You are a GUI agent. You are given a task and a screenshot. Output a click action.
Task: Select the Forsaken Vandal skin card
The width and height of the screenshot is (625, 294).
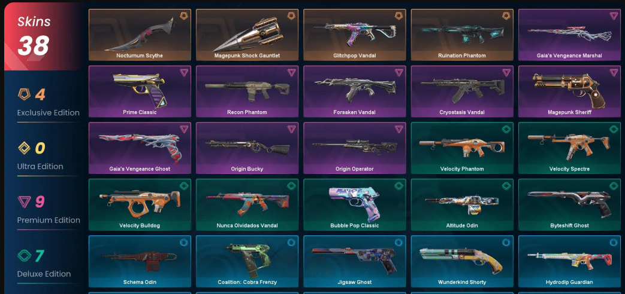(354, 91)
